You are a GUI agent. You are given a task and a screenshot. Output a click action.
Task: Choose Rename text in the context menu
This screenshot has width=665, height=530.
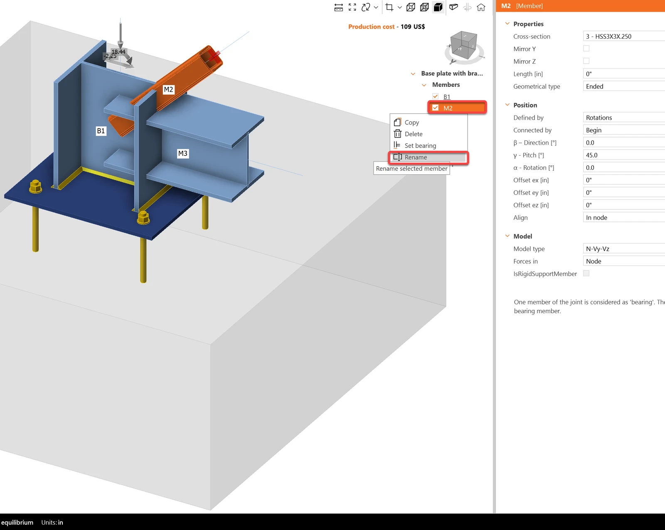416,157
